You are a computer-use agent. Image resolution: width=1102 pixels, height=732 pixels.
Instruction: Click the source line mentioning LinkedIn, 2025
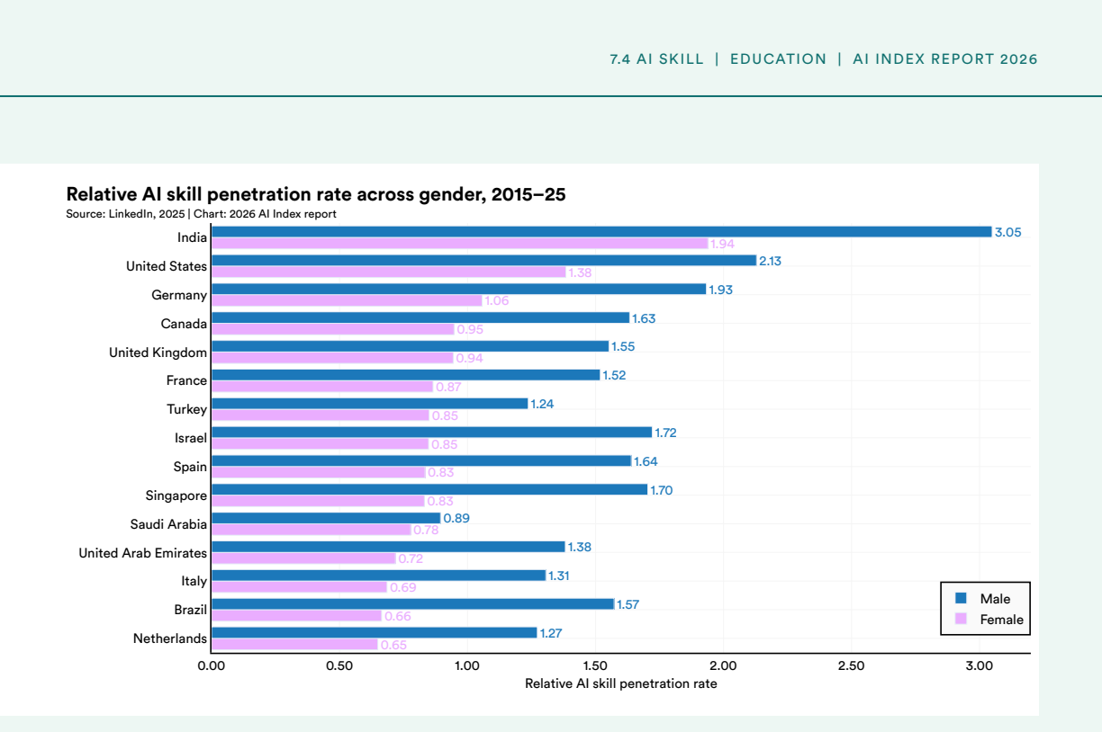coord(201,214)
